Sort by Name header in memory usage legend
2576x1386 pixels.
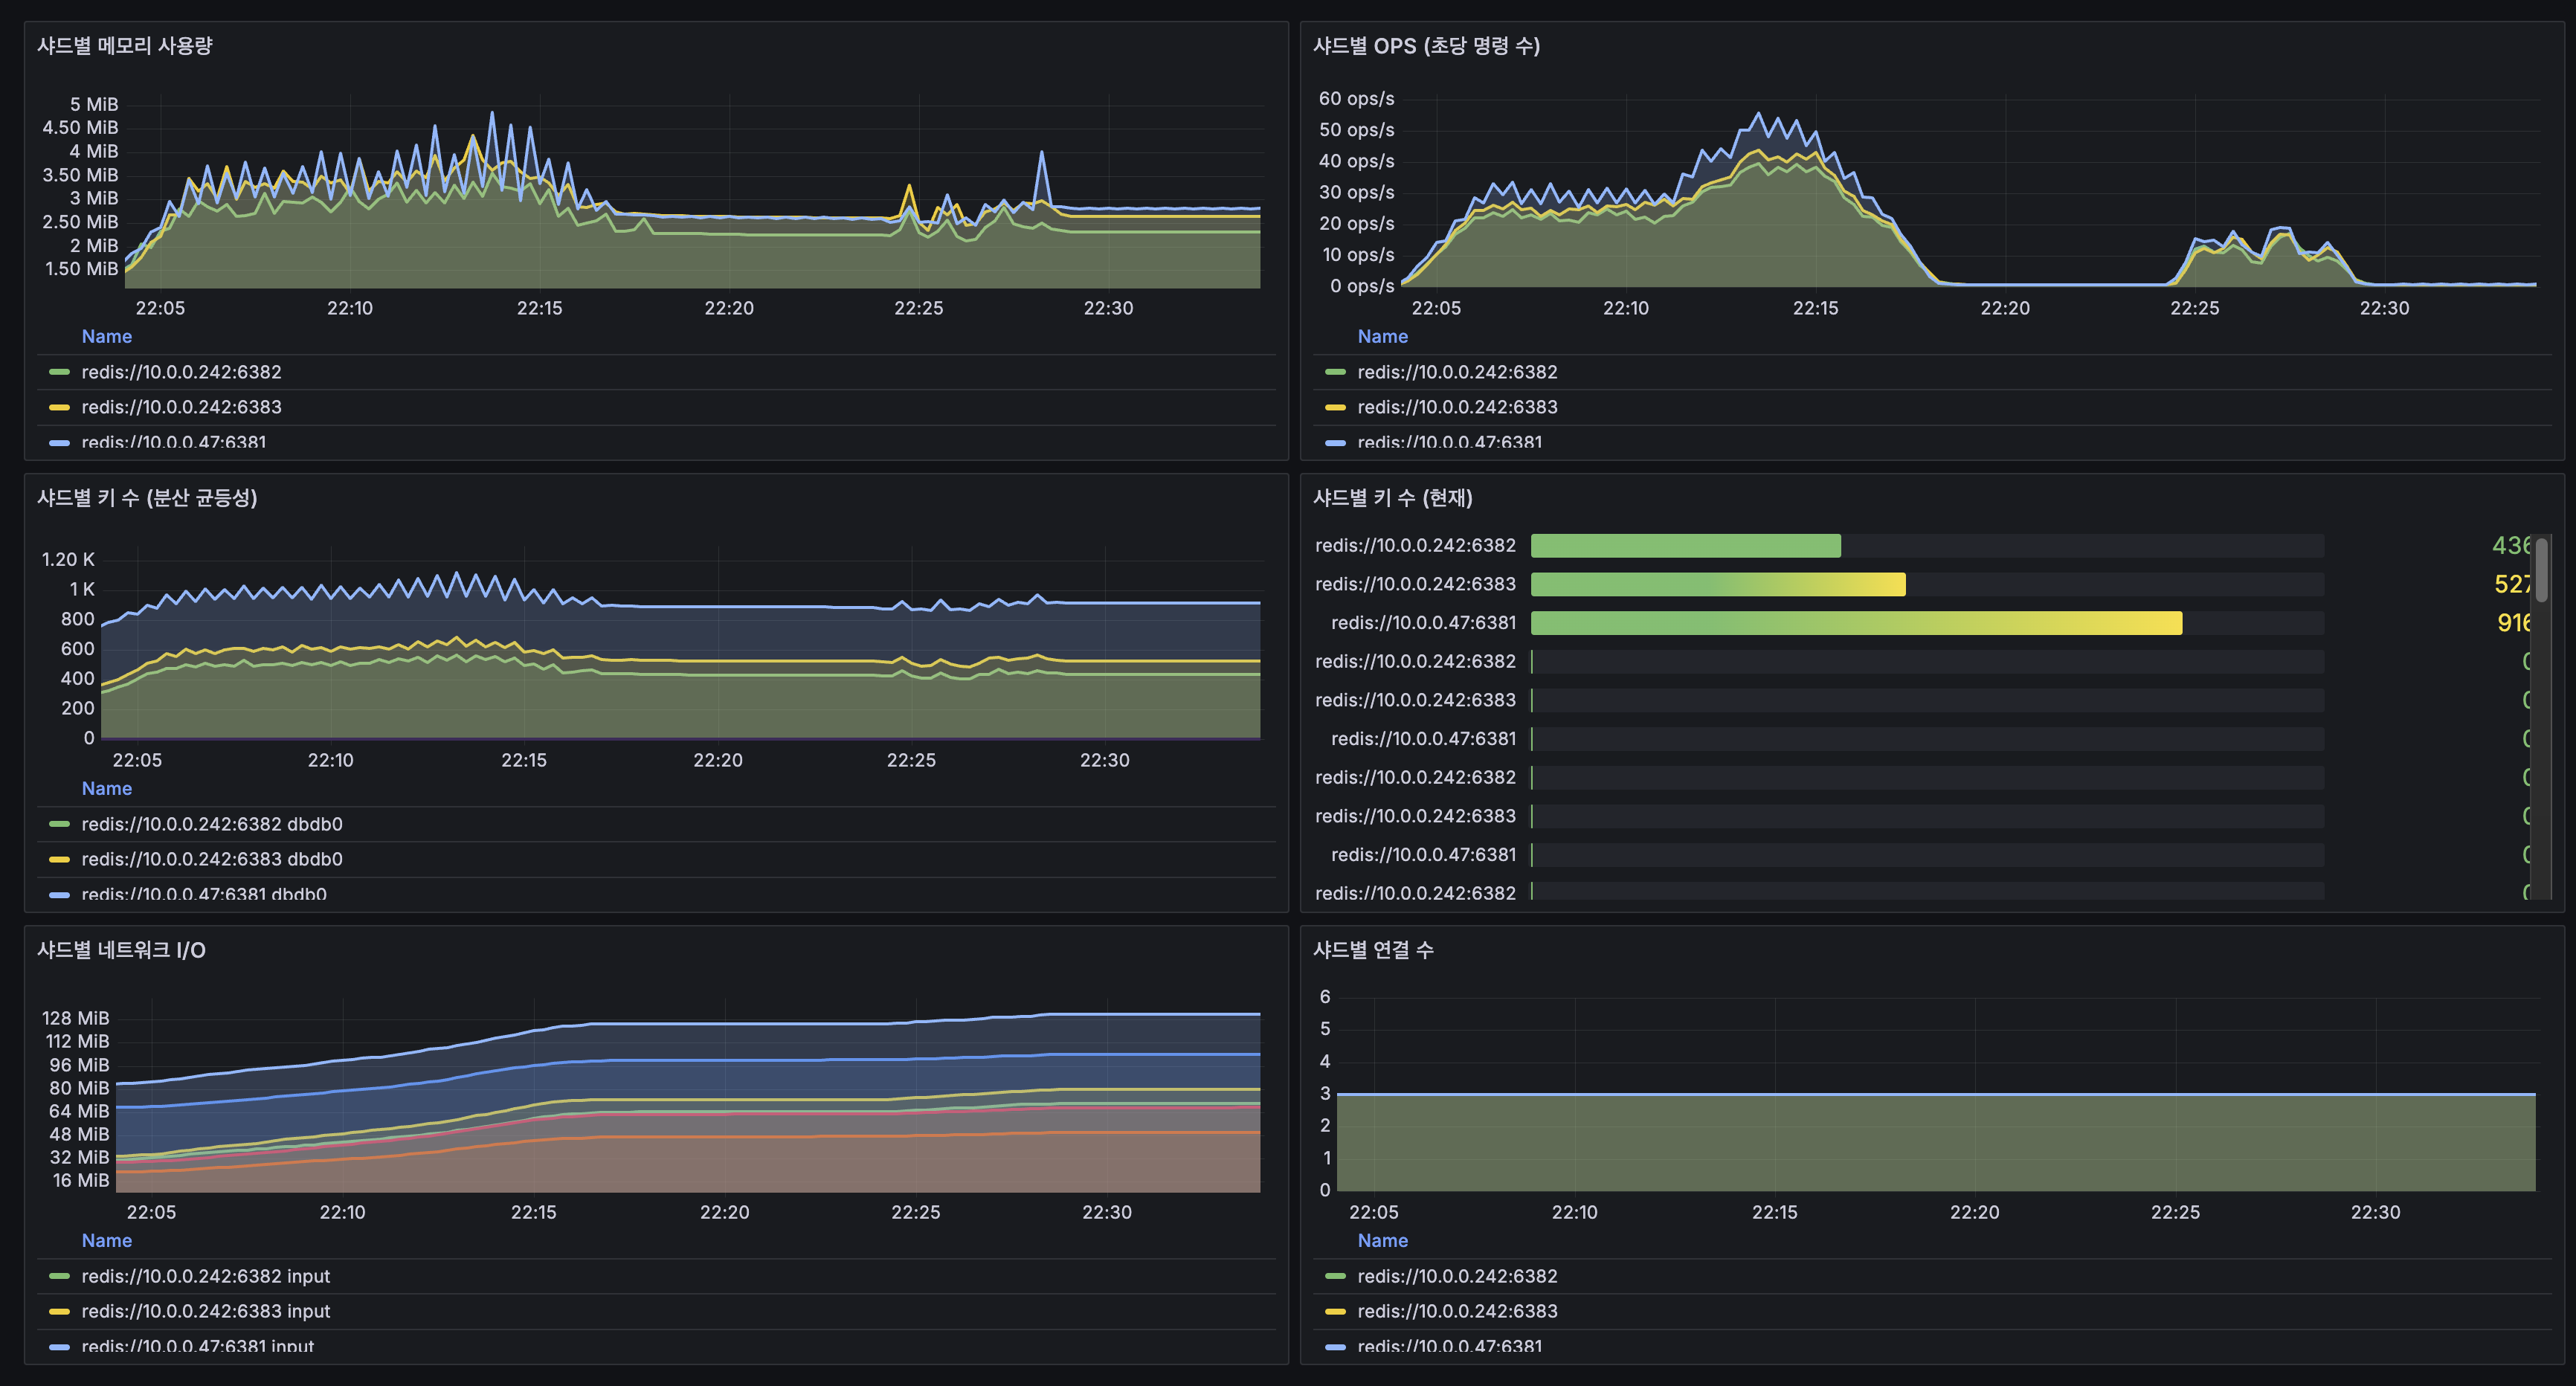click(x=106, y=337)
